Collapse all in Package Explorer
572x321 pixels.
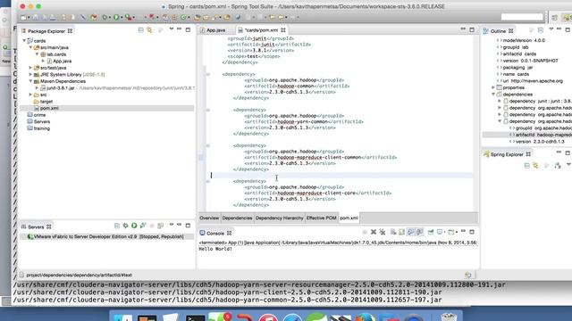tap(141, 30)
